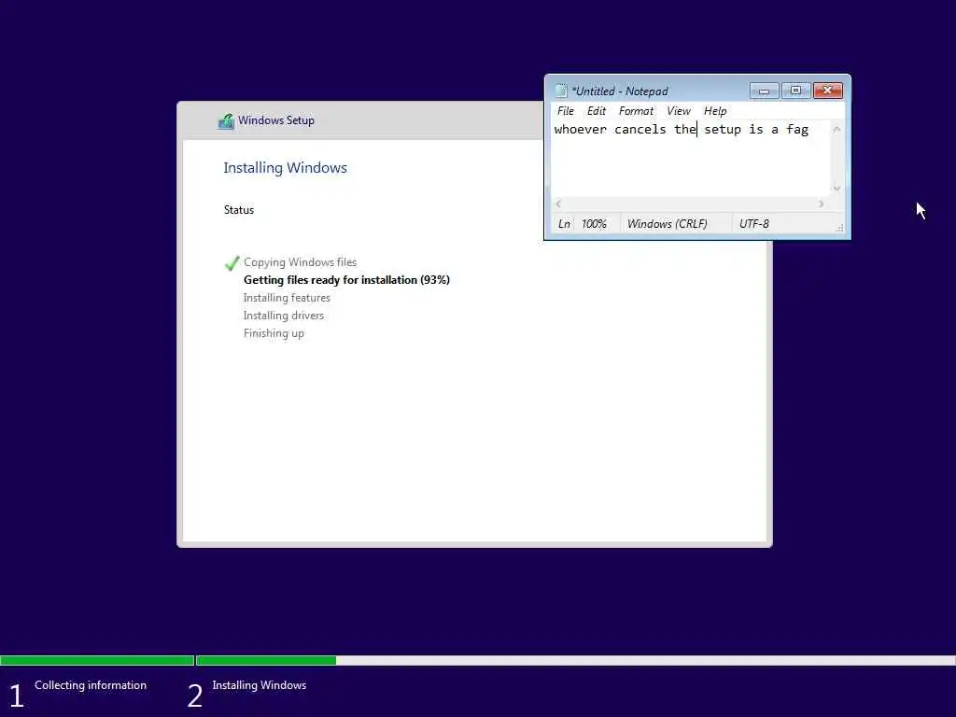This screenshot has width=956, height=717.
Task: Click the Notepad vertical scrollbar down arrow
Action: (x=837, y=189)
